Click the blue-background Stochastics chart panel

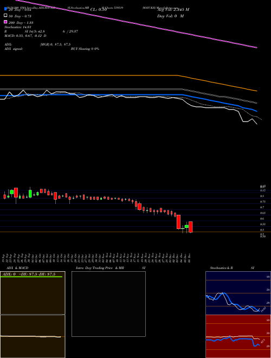coord(238,293)
